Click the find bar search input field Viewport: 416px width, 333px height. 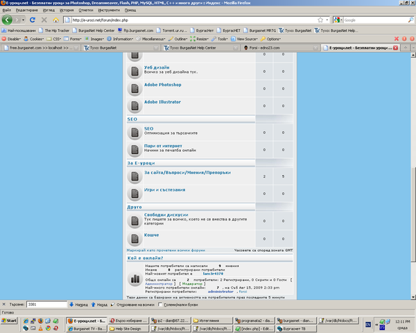46,305
